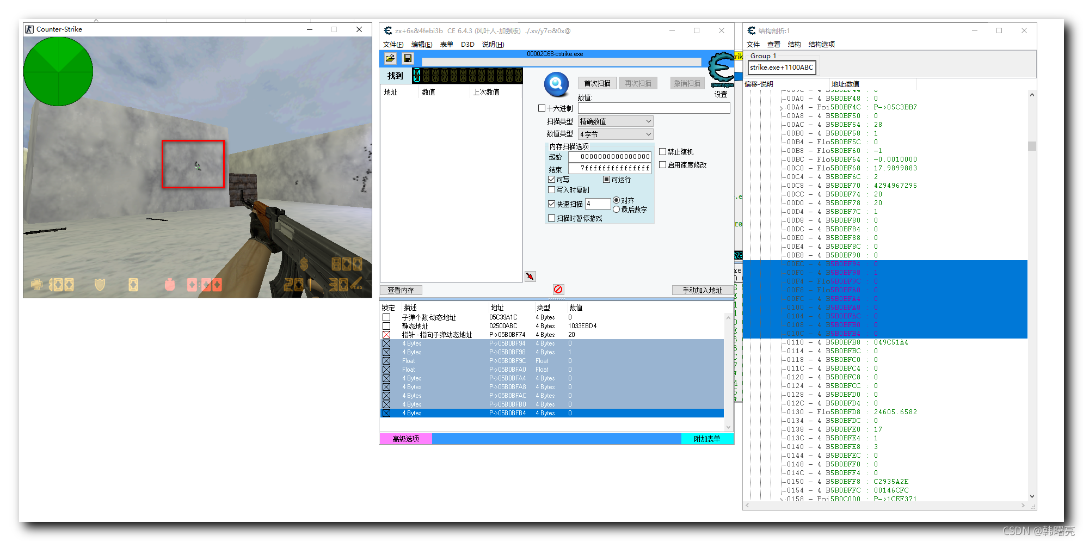Unlock the 指针-指向子弹动态地址 entry

coord(386,335)
